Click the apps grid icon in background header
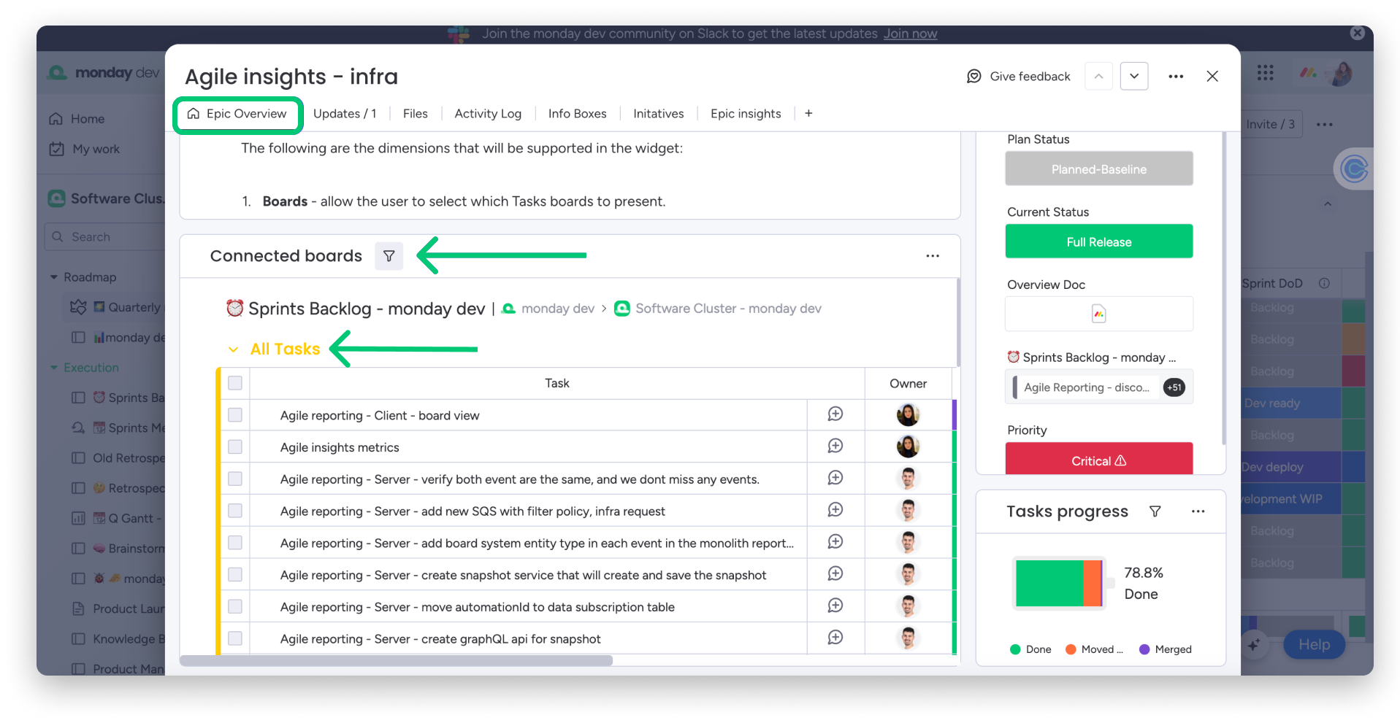 (x=1266, y=72)
